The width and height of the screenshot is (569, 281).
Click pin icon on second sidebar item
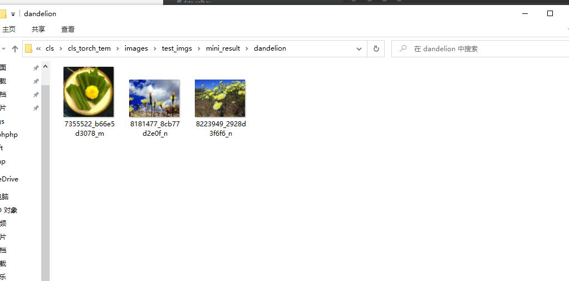tap(36, 81)
